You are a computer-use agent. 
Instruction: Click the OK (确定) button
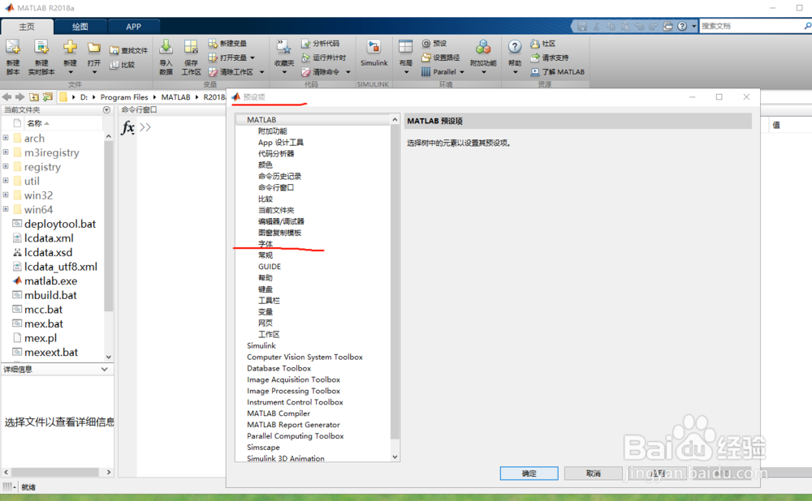click(x=529, y=473)
